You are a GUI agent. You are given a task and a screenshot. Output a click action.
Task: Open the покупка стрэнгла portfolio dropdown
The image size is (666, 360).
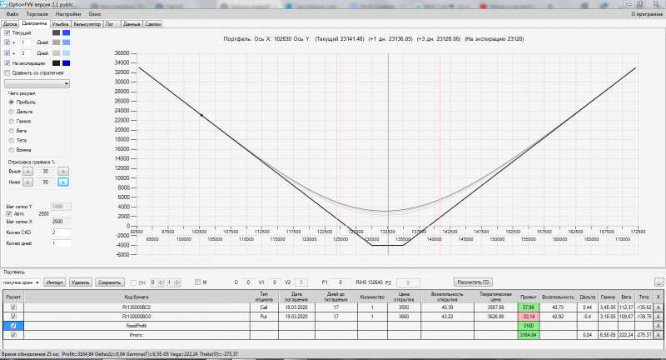21,282
